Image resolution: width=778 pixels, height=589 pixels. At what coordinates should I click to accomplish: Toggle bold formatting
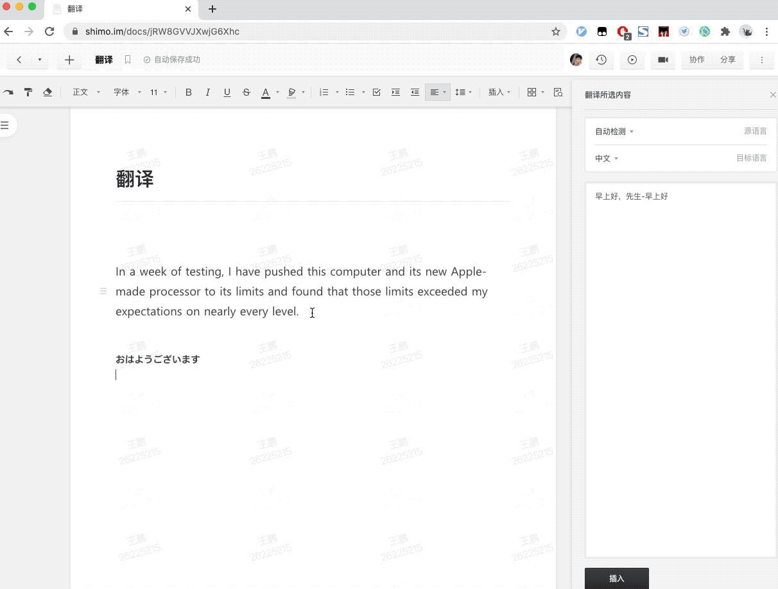189,92
